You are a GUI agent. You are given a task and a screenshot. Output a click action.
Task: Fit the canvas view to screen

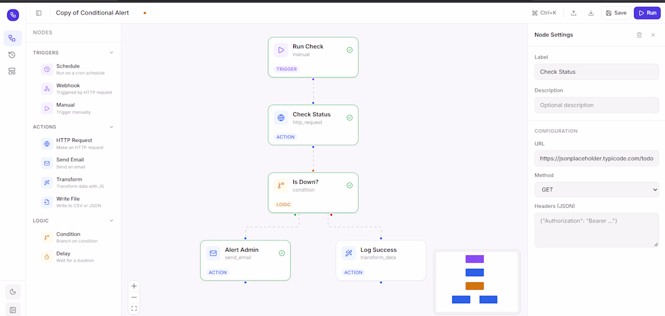click(134, 308)
